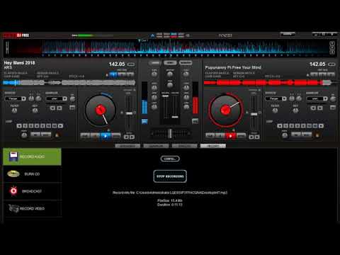Click the Stop Recording button

(170, 176)
